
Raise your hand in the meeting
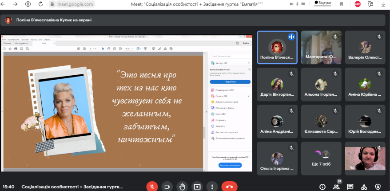click(182, 187)
